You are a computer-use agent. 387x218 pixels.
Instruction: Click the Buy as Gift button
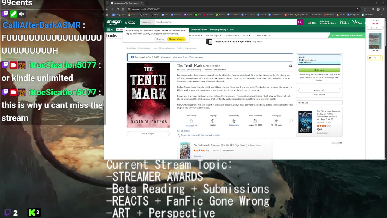(319, 90)
